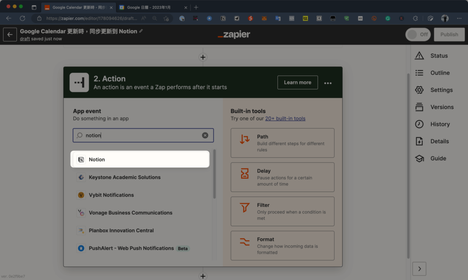Click the browser back button
Viewport: 468px width, 280px height.
tap(9, 18)
